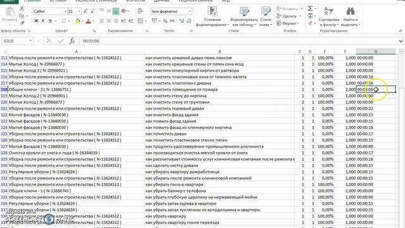Image resolution: width=405 pixels, height=228 pixels.
Task: Click the increase decimal places icon
Action: (x=182, y=21)
